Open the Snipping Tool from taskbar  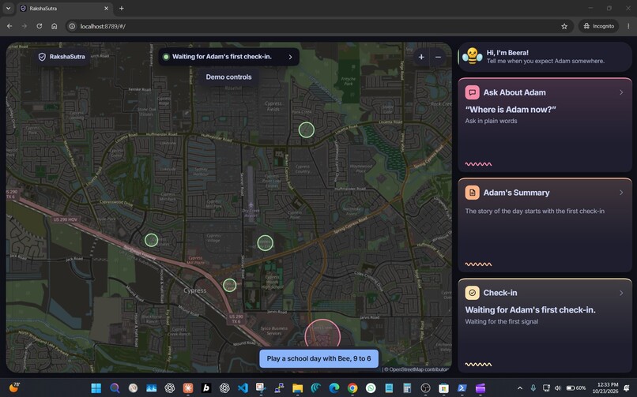pyautogui.click(x=261, y=388)
